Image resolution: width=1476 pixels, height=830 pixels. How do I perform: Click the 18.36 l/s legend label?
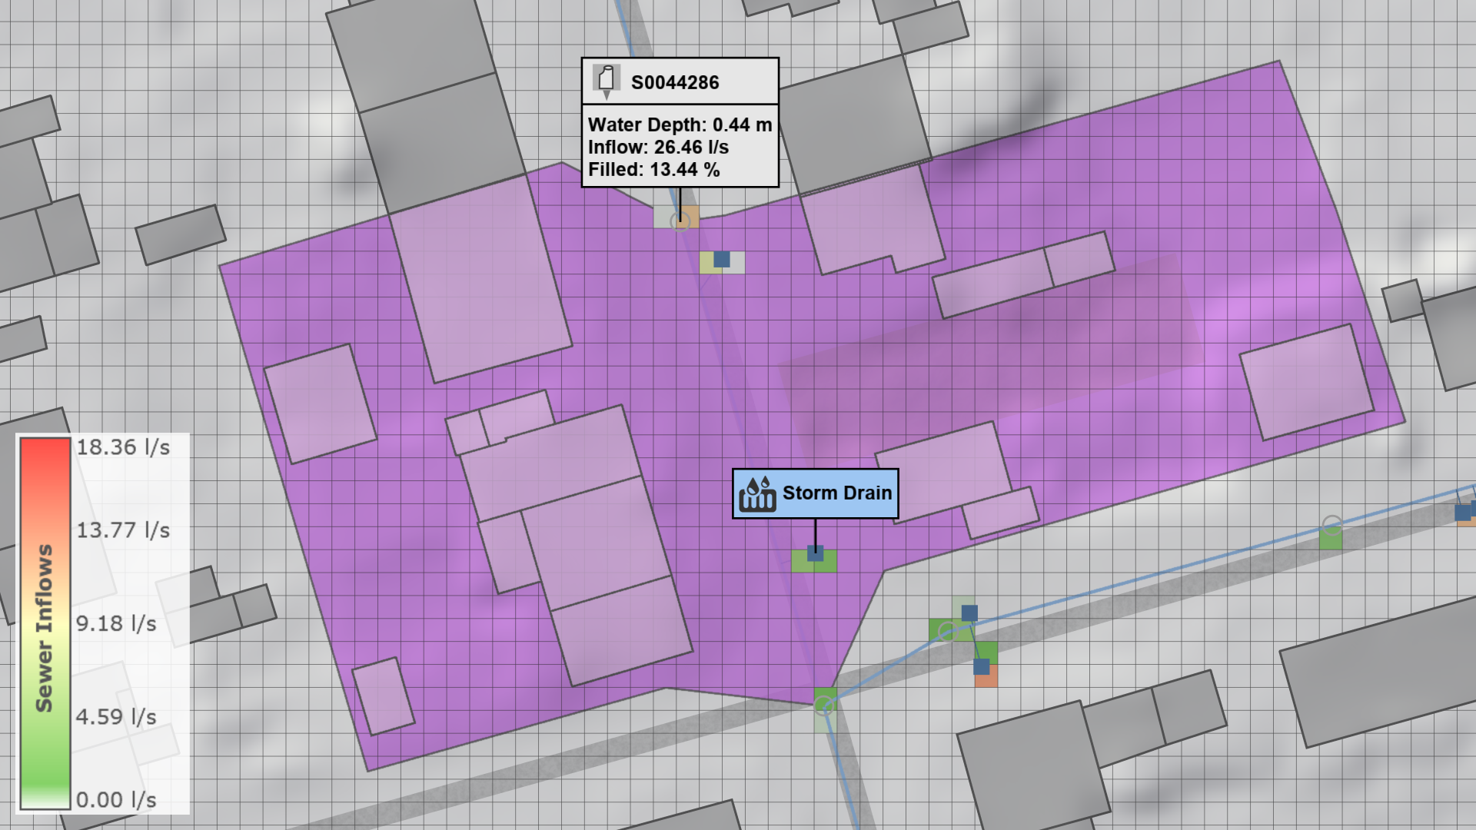(123, 447)
